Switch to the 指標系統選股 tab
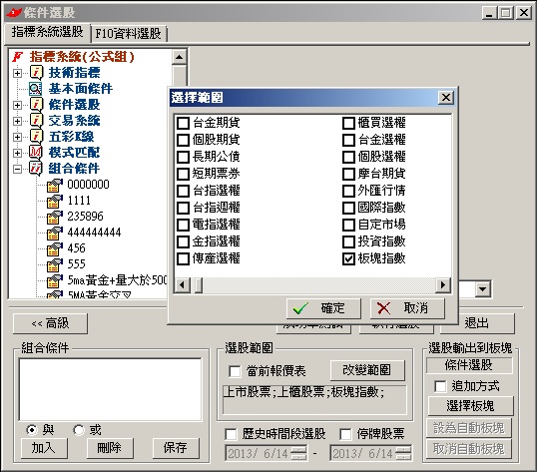This screenshot has width=537, height=472. (x=48, y=32)
